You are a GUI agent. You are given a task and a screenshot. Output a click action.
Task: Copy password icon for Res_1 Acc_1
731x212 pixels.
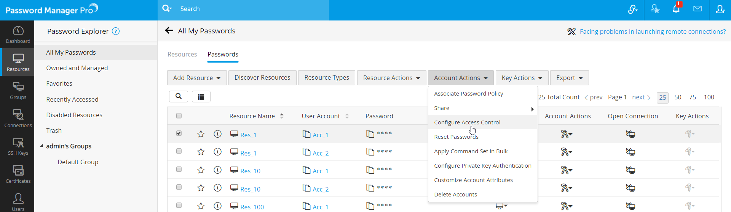(x=370, y=134)
